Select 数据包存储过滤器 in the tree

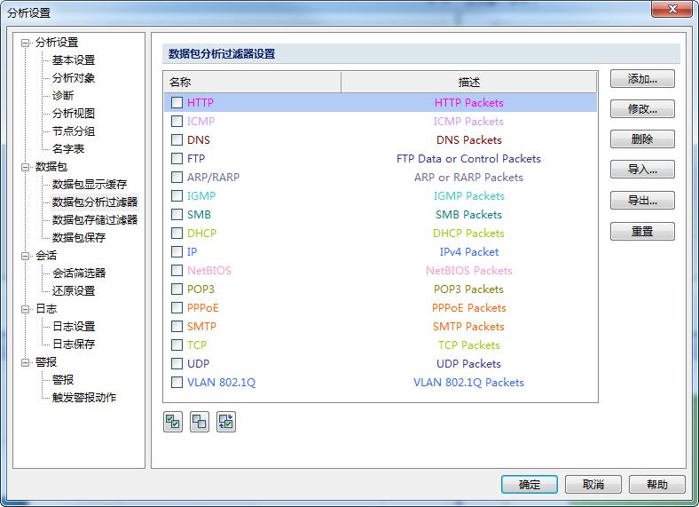tap(95, 220)
